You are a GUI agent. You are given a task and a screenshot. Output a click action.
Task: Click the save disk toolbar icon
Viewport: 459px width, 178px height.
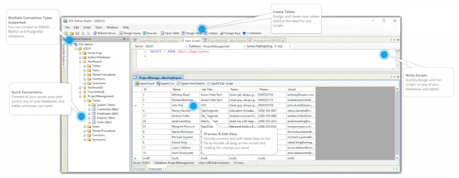[x=77, y=34]
